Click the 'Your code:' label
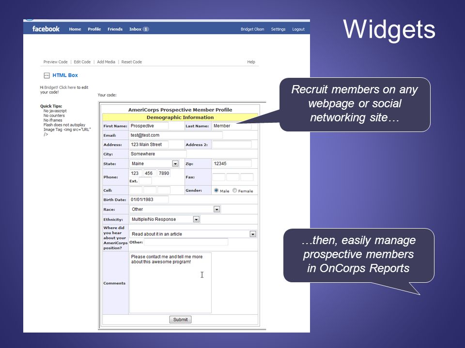Viewport: 465px width, 348px height. click(x=107, y=95)
